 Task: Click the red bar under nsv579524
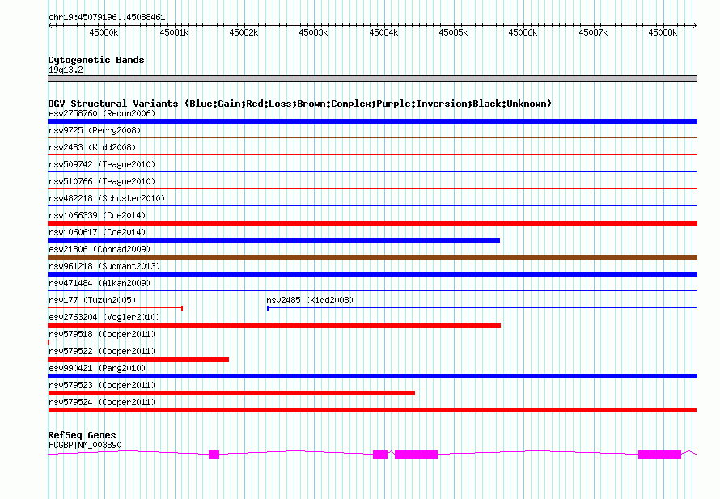372,410
